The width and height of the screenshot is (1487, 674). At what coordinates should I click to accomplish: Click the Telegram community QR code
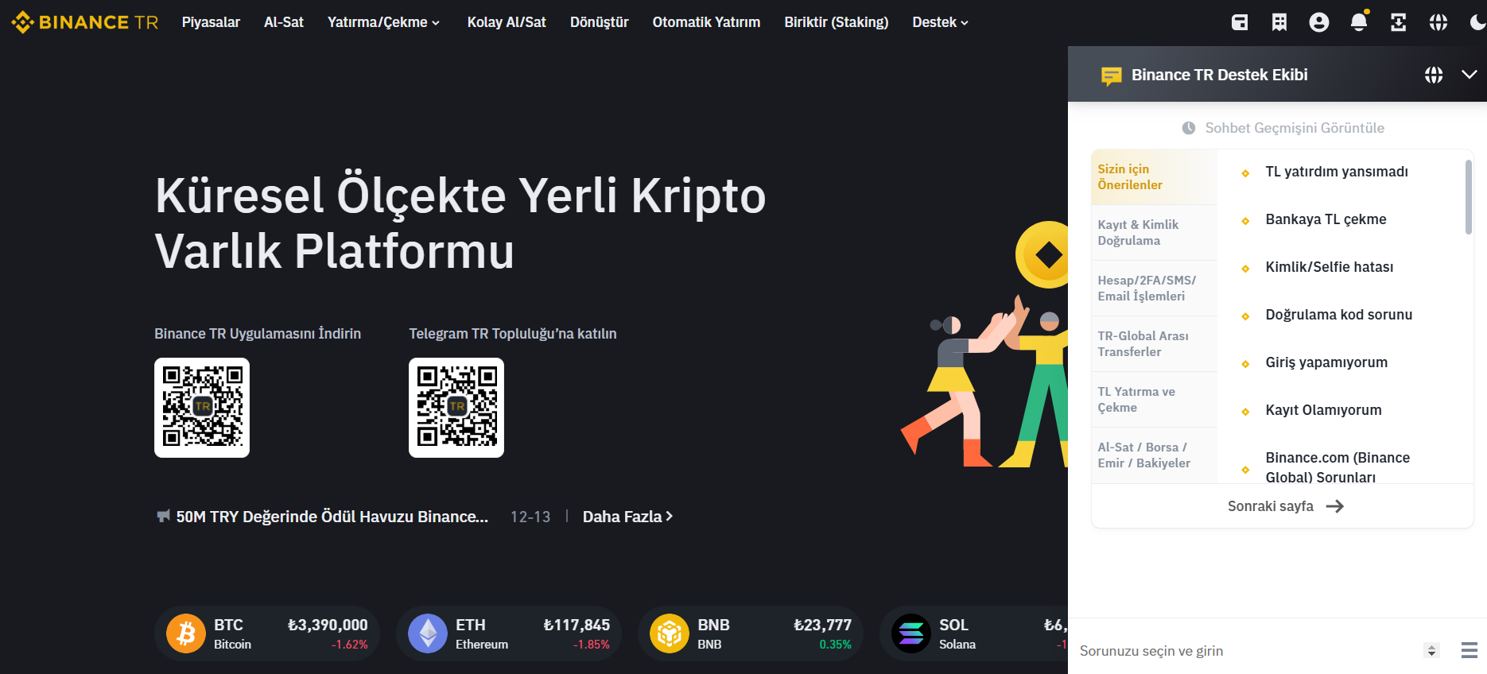[456, 408]
